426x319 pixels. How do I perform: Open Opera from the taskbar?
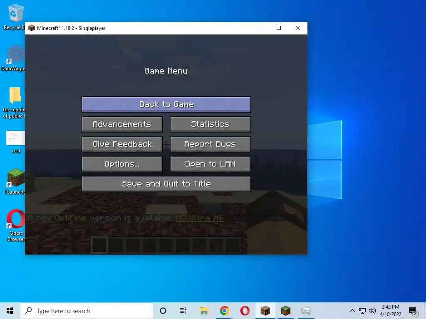coord(245,311)
